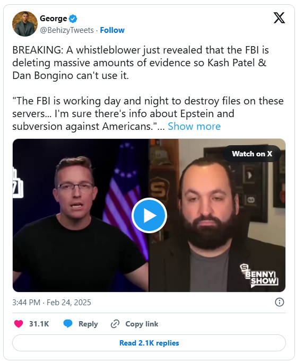Open the tweet info circle icon

pos(279,302)
